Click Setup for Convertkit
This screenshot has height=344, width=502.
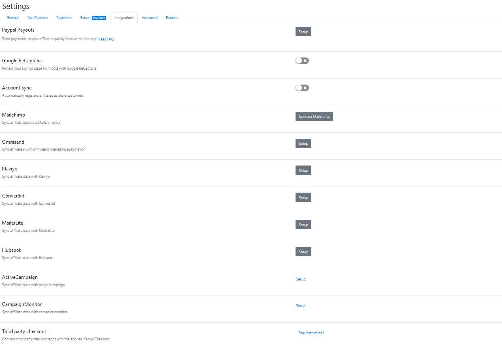(x=303, y=198)
